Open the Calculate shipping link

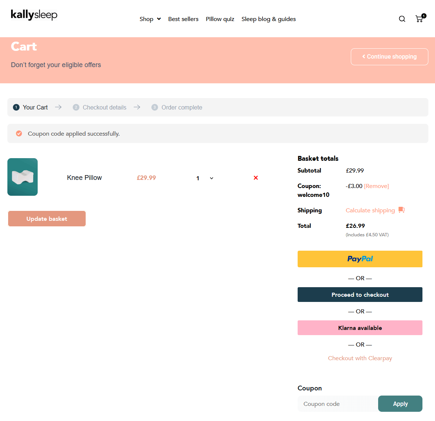coord(370,210)
